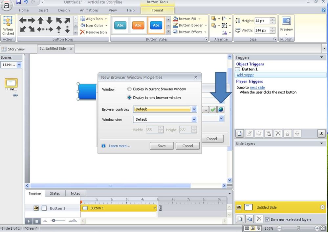Switch to the Notes tab
328x232 pixels.
pyautogui.click(x=76, y=193)
